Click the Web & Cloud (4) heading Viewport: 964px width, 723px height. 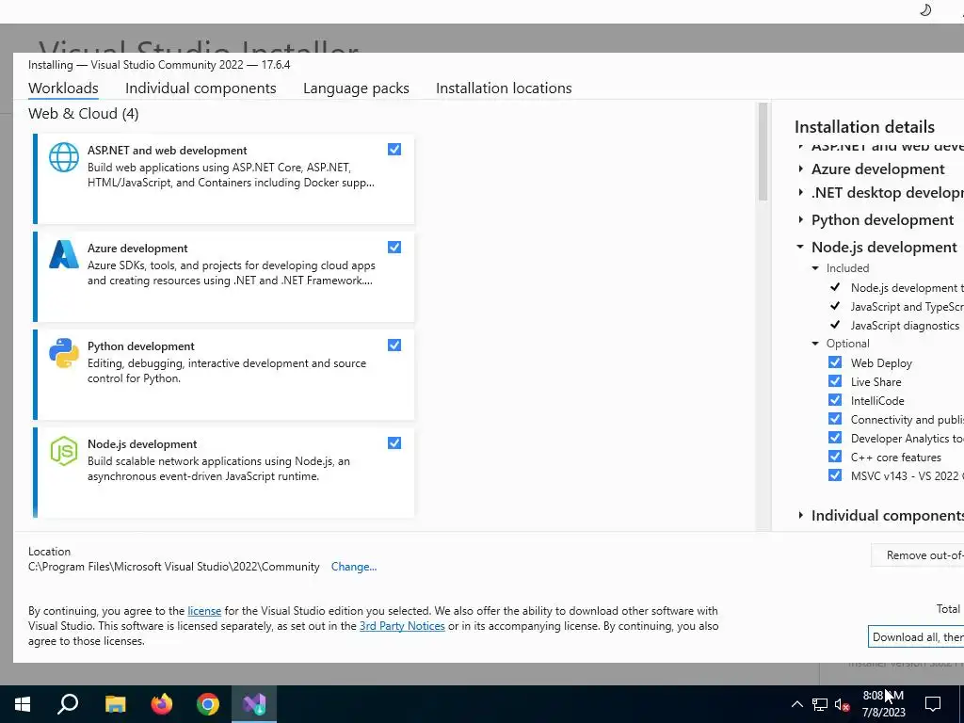point(84,114)
